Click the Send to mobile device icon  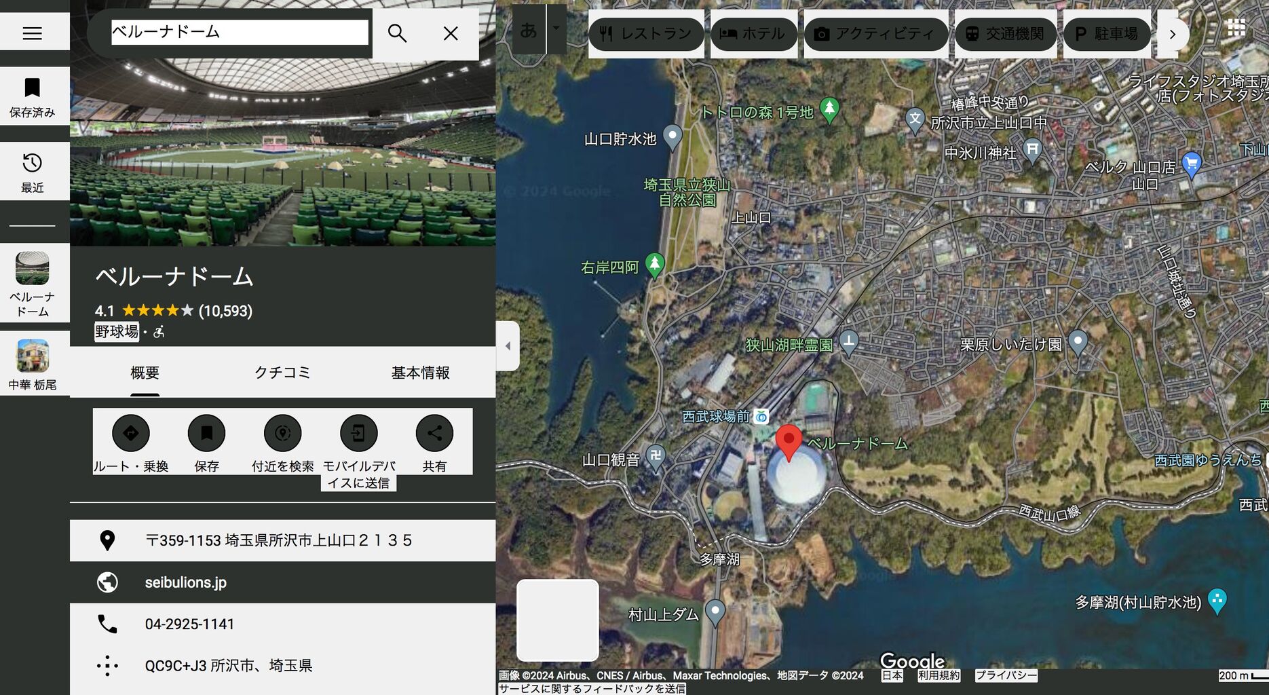[359, 433]
